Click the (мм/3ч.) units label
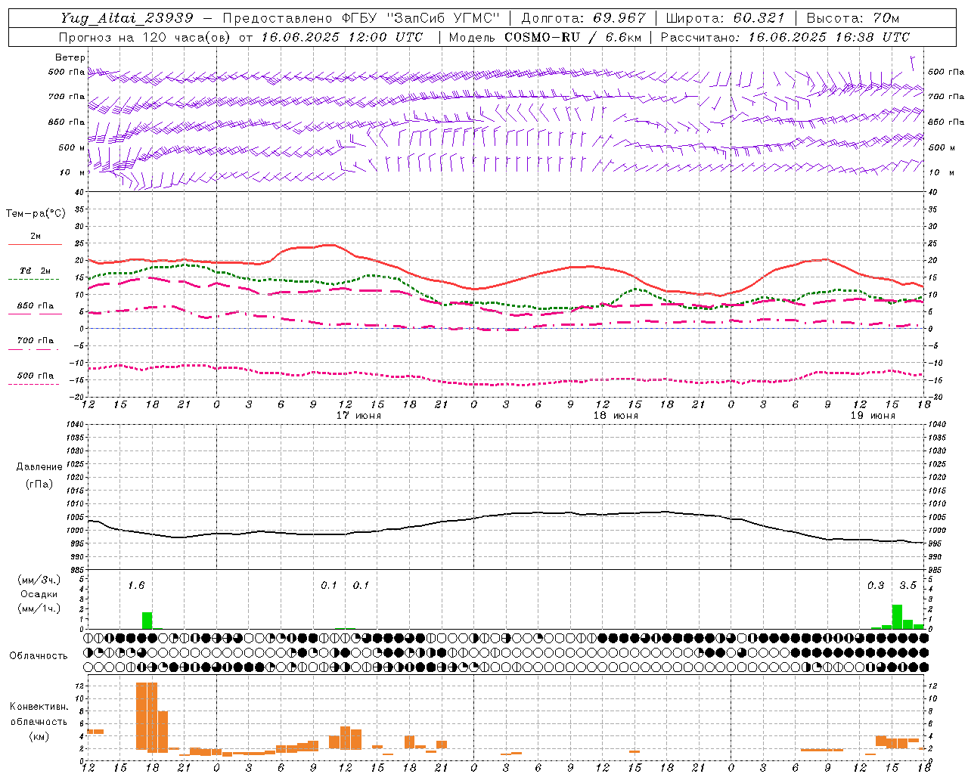968x774 pixels. point(39,580)
